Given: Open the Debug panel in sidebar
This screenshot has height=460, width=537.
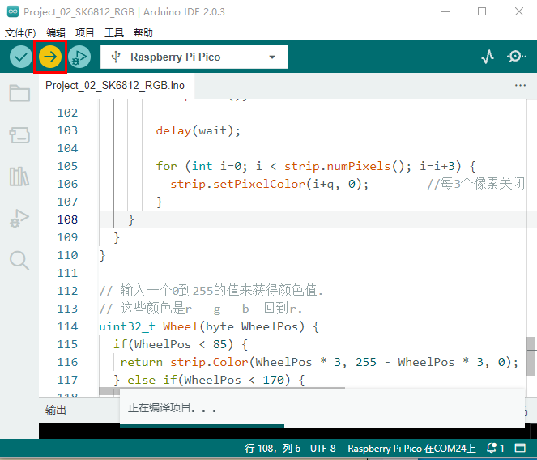Looking at the screenshot, I should (x=19, y=219).
